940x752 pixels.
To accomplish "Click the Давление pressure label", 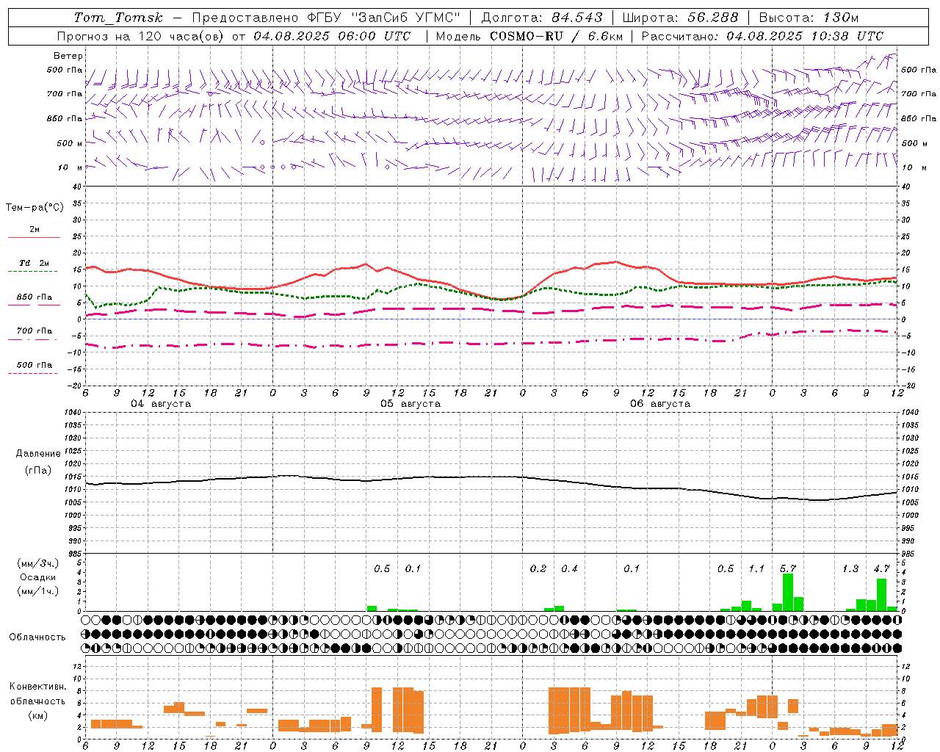I will (38, 454).
